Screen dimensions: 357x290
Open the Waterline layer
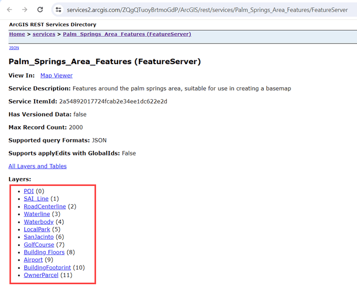tap(37, 214)
